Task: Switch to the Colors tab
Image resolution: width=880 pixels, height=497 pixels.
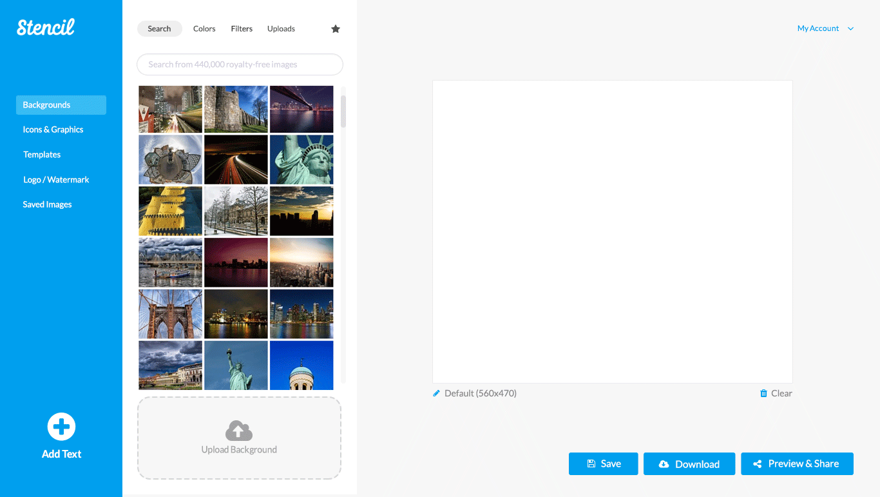Action: [204, 29]
